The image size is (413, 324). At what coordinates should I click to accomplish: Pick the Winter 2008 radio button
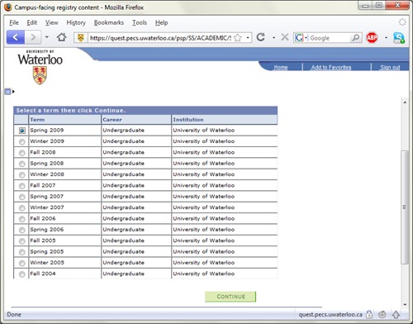tap(22, 174)
